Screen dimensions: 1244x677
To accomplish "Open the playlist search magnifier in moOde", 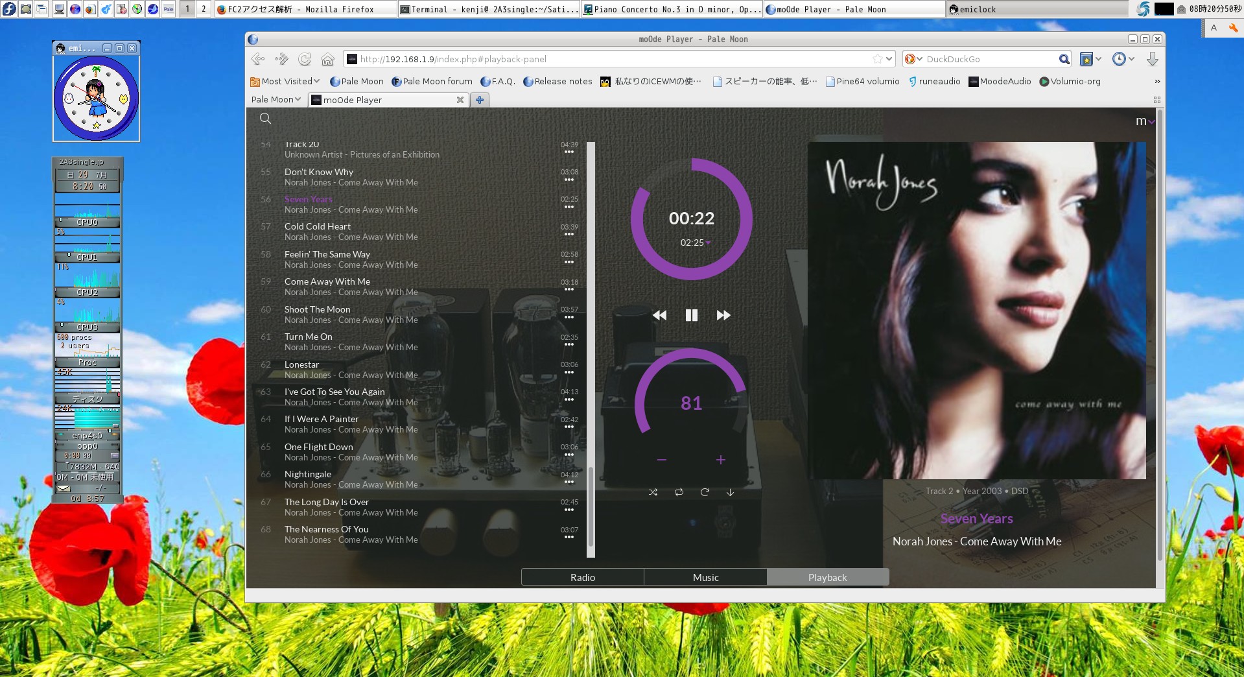I will [x=265, y=119].
